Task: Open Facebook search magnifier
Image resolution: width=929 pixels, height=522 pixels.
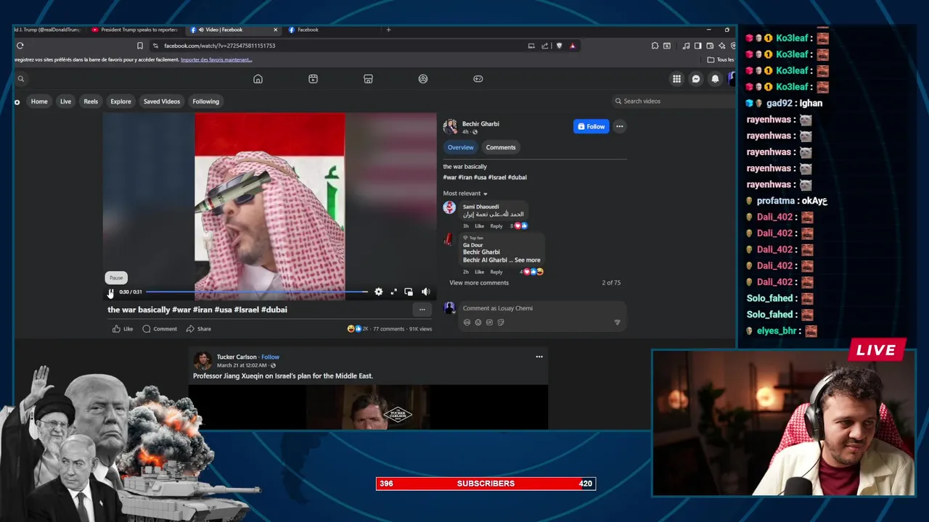Action: pyautogui.click(x=21, y=79)
